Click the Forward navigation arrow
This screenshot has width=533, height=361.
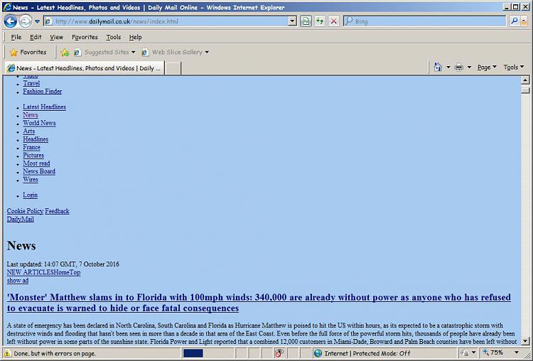click(x=26, y=21)
